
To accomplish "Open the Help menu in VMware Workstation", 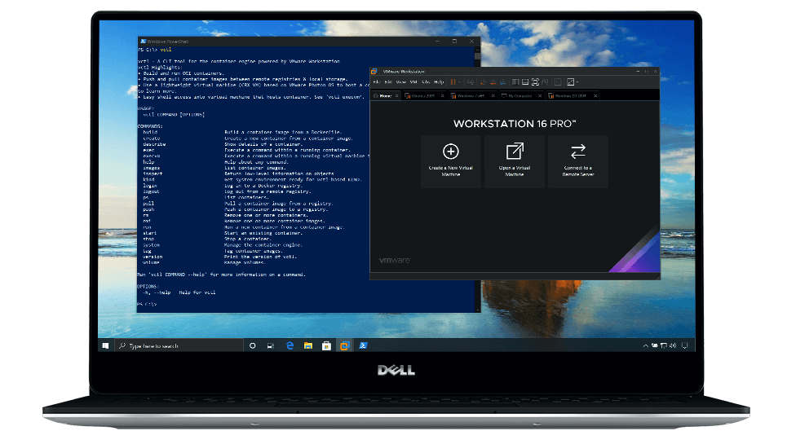I will (440, 81).
